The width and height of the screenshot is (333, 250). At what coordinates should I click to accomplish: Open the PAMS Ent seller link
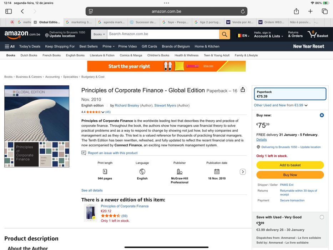coord(287,185)
